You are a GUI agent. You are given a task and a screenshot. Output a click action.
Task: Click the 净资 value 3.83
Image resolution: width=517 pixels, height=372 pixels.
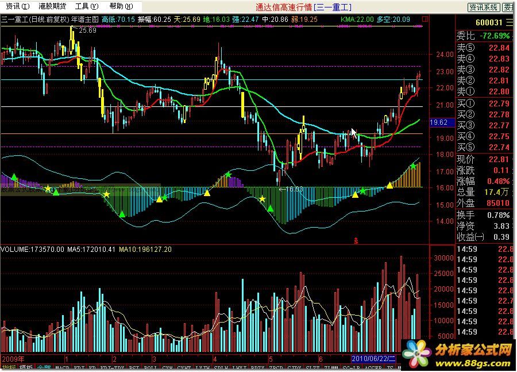point(501,226)
